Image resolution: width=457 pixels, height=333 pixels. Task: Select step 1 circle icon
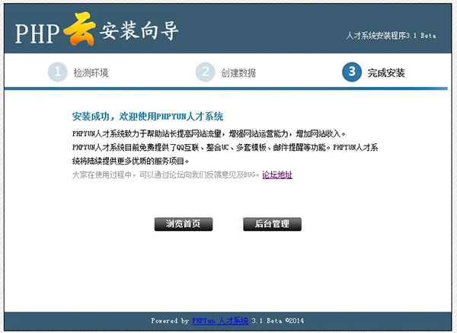click(57, 72)
